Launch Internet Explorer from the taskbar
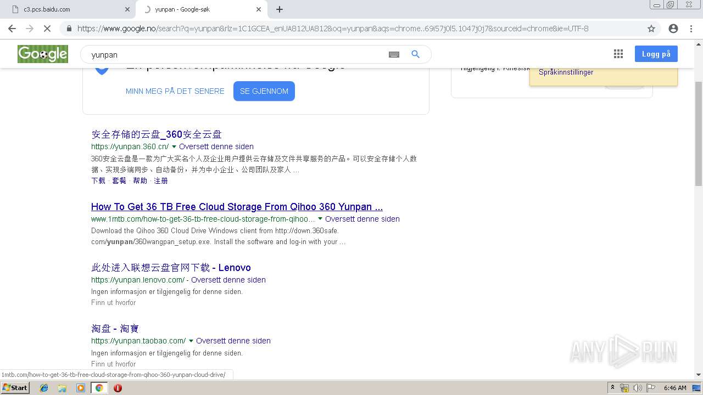 click(44, 388)
